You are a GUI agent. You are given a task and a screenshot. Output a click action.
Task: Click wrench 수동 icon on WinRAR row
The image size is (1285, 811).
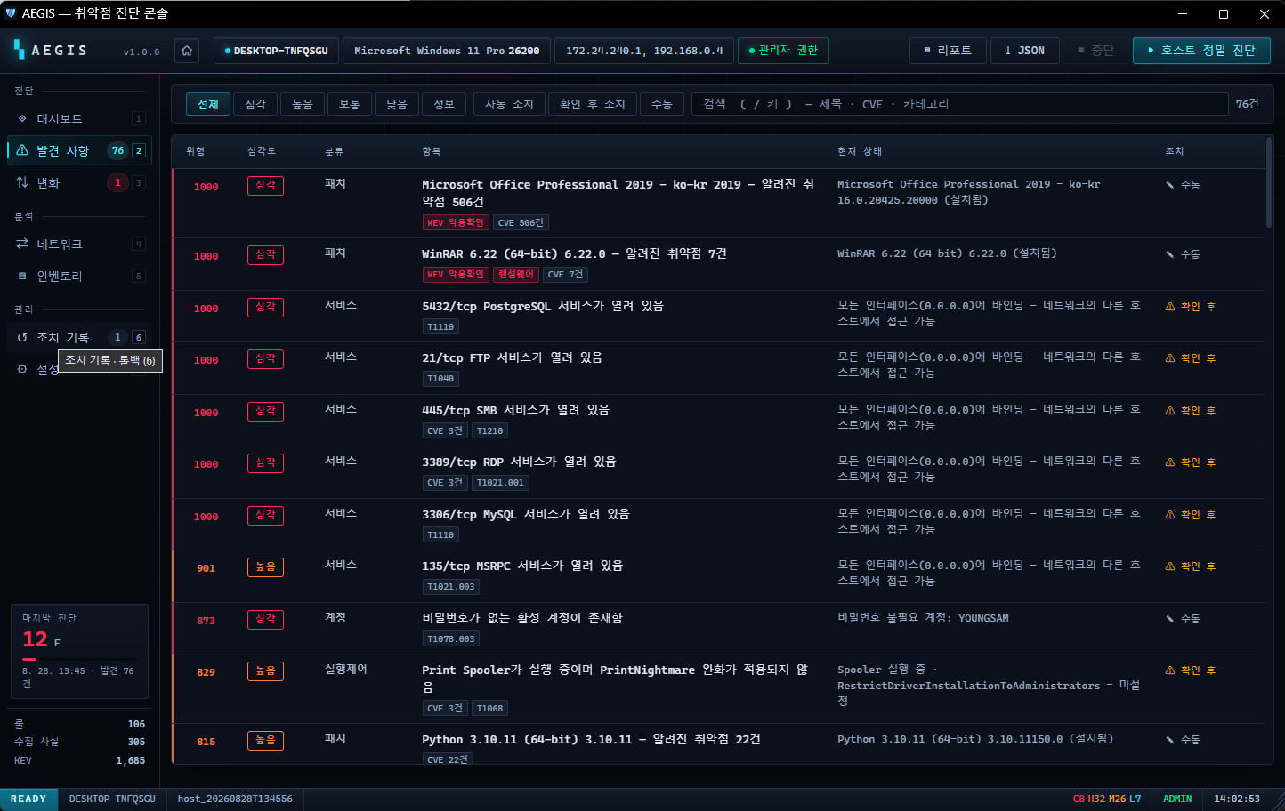[1170, 254]
